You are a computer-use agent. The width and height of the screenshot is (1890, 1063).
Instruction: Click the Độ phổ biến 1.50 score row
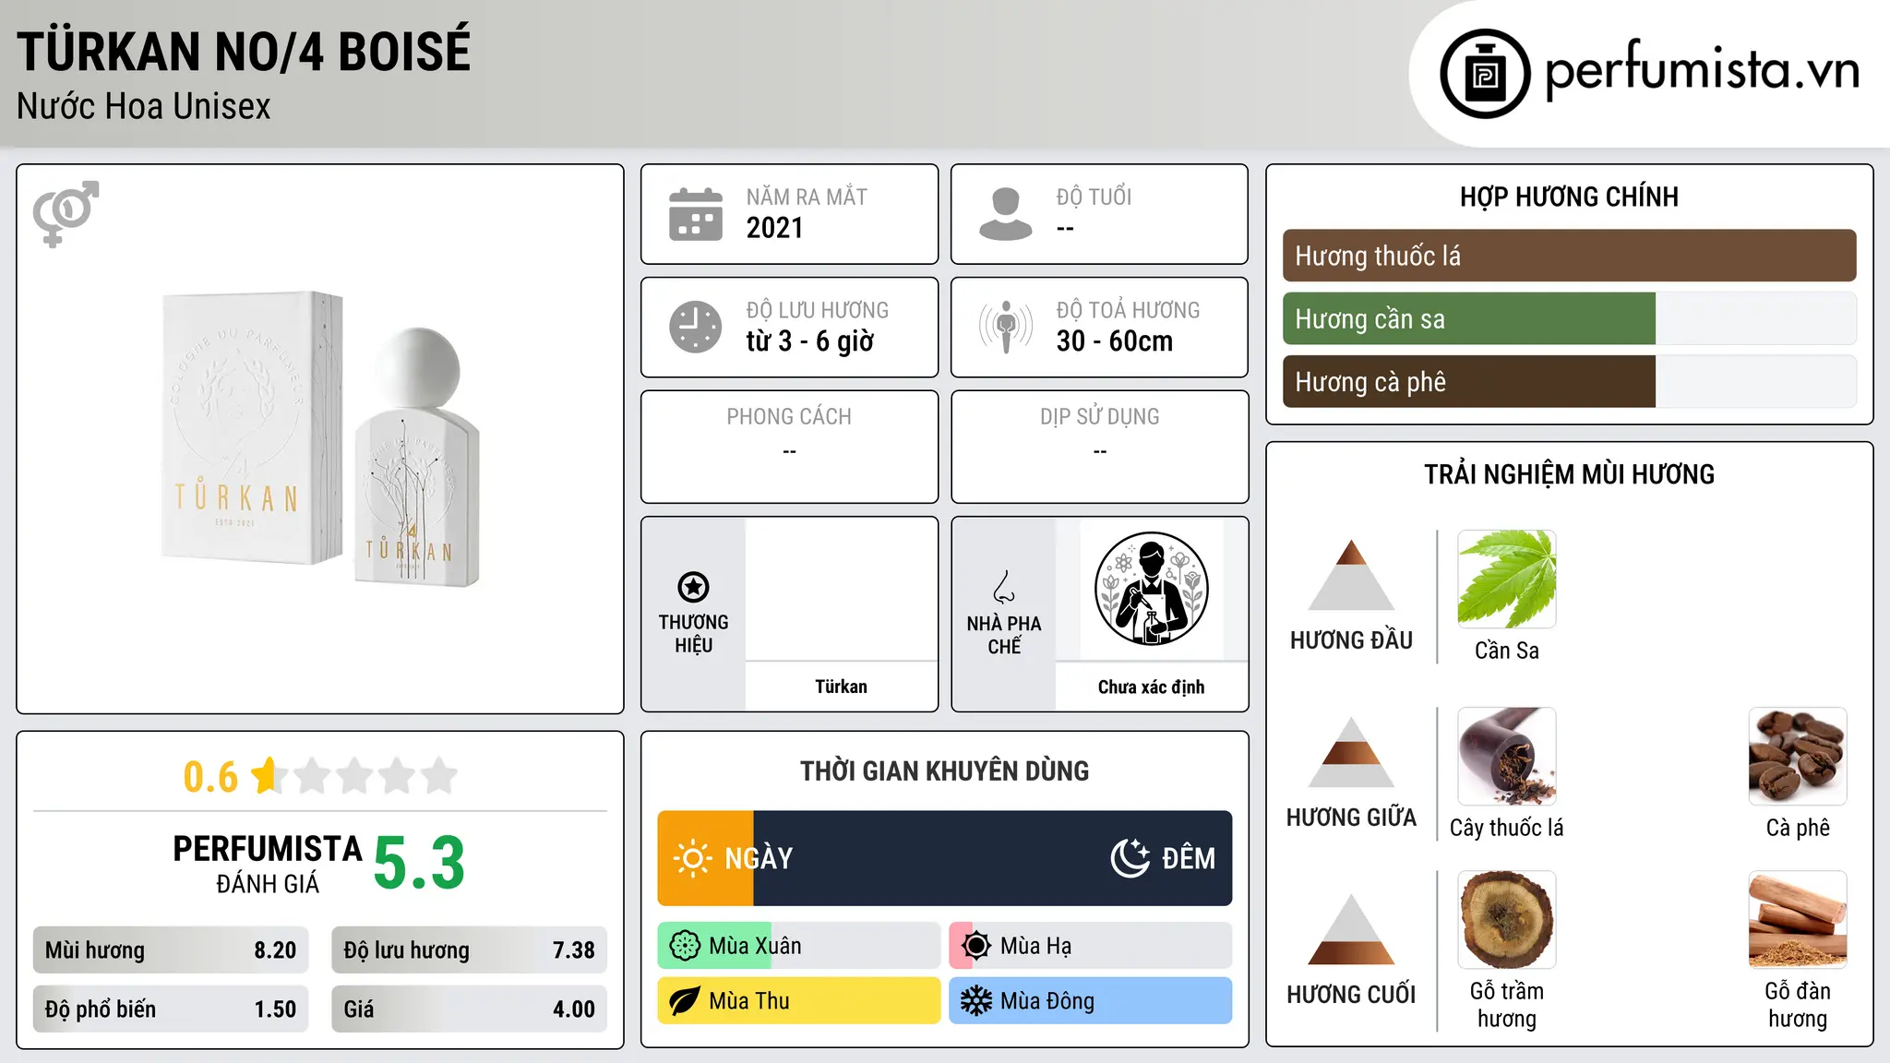click(x=171, y=1009)
